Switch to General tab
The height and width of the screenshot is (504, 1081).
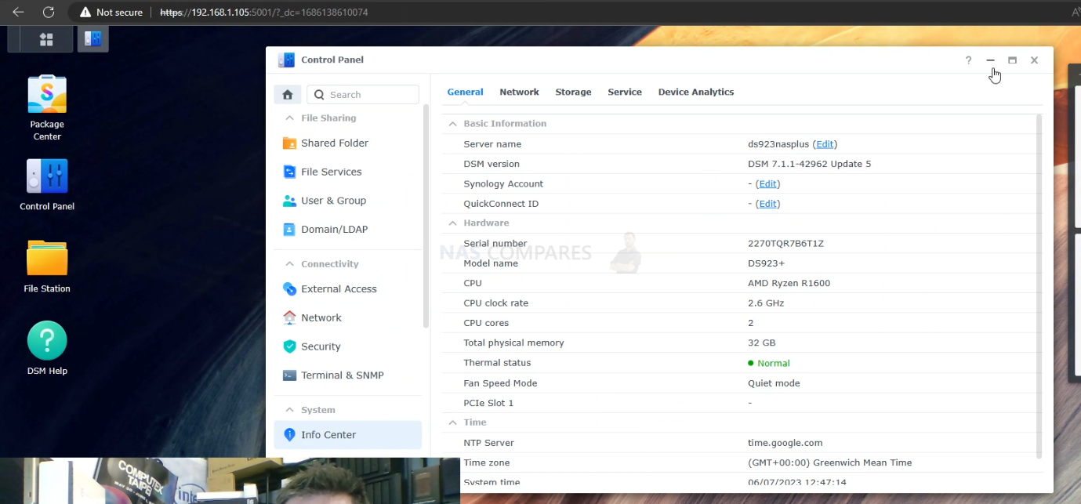[465, 92]
